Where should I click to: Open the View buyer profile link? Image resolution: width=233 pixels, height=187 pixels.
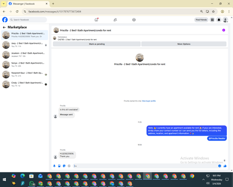click(x=149, y=101)
